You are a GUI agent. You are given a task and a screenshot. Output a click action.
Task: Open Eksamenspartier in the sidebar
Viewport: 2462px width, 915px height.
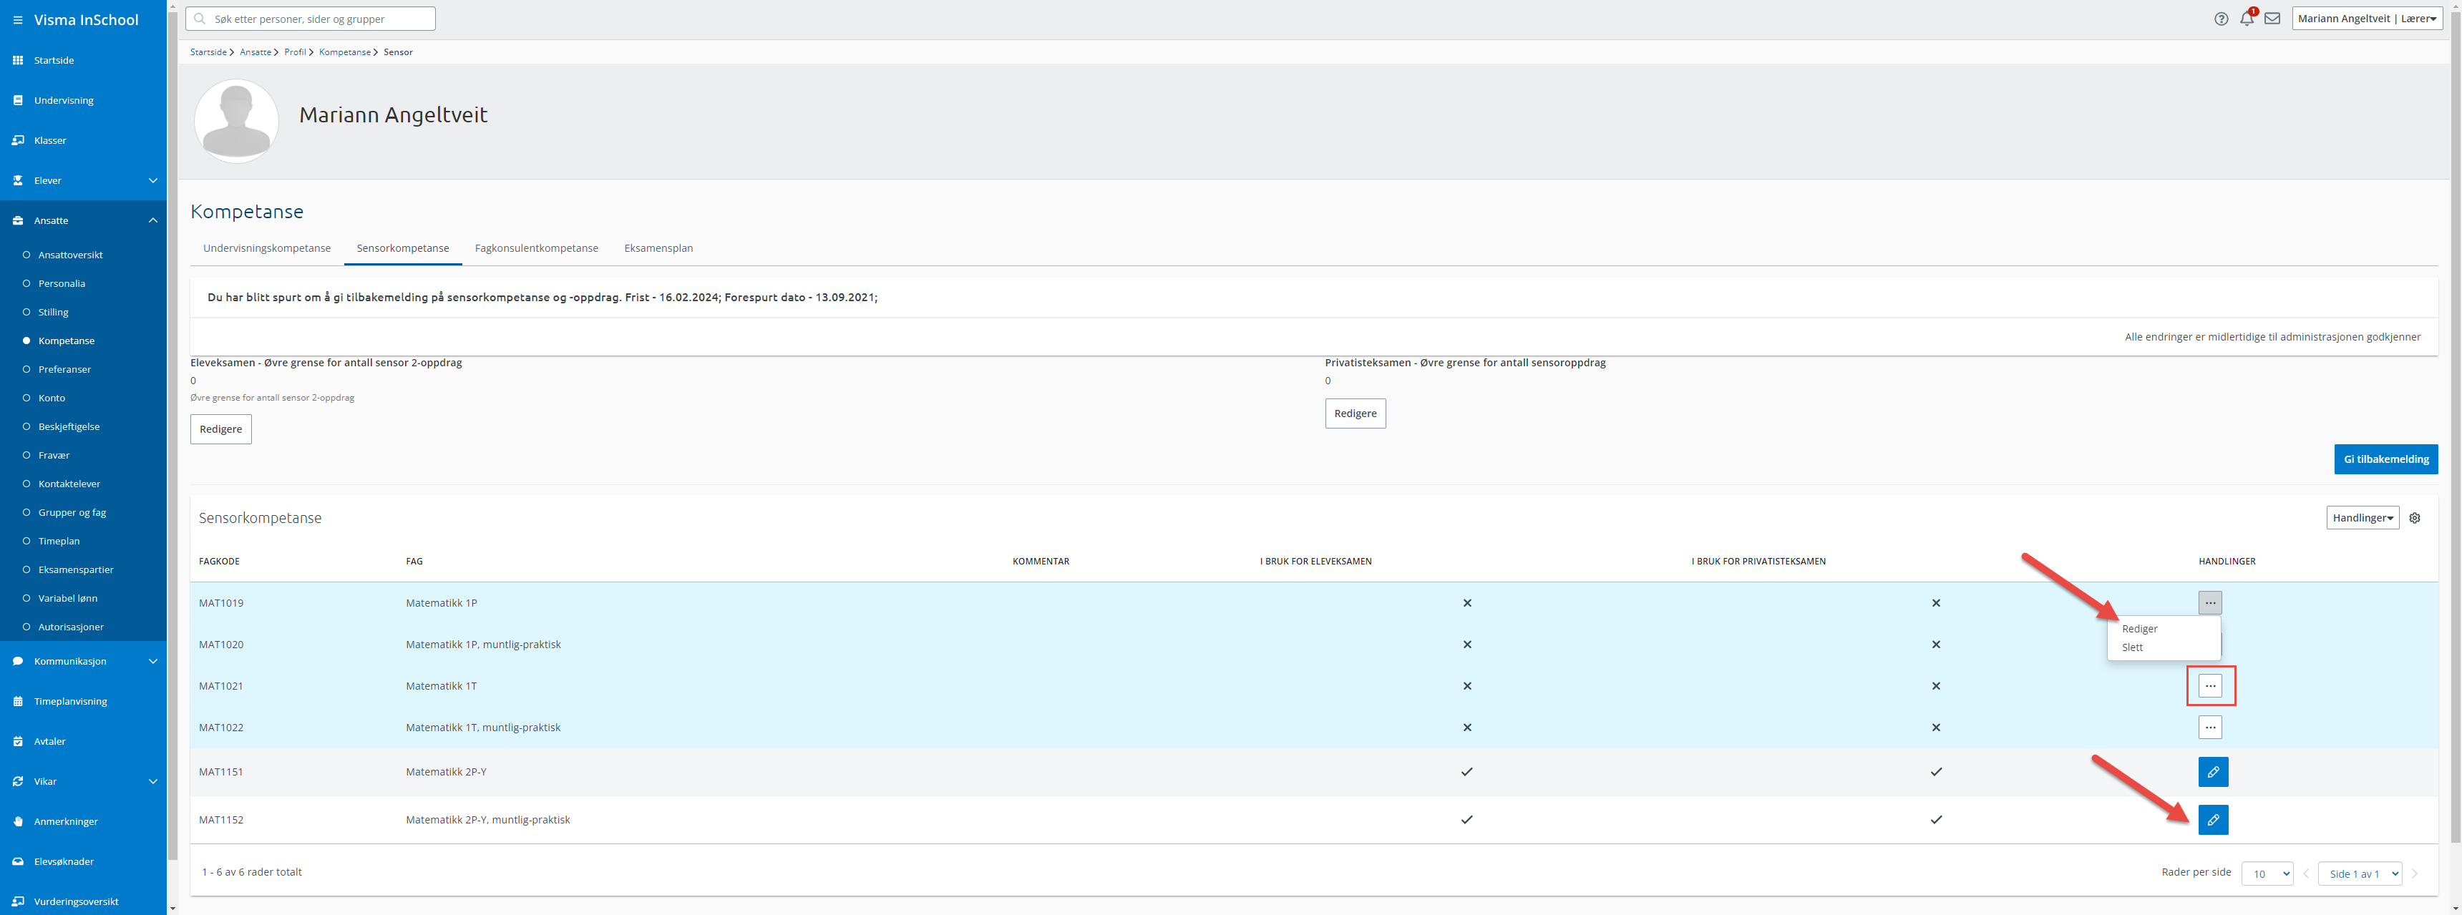pyautogui.click(x=75, y=570)
